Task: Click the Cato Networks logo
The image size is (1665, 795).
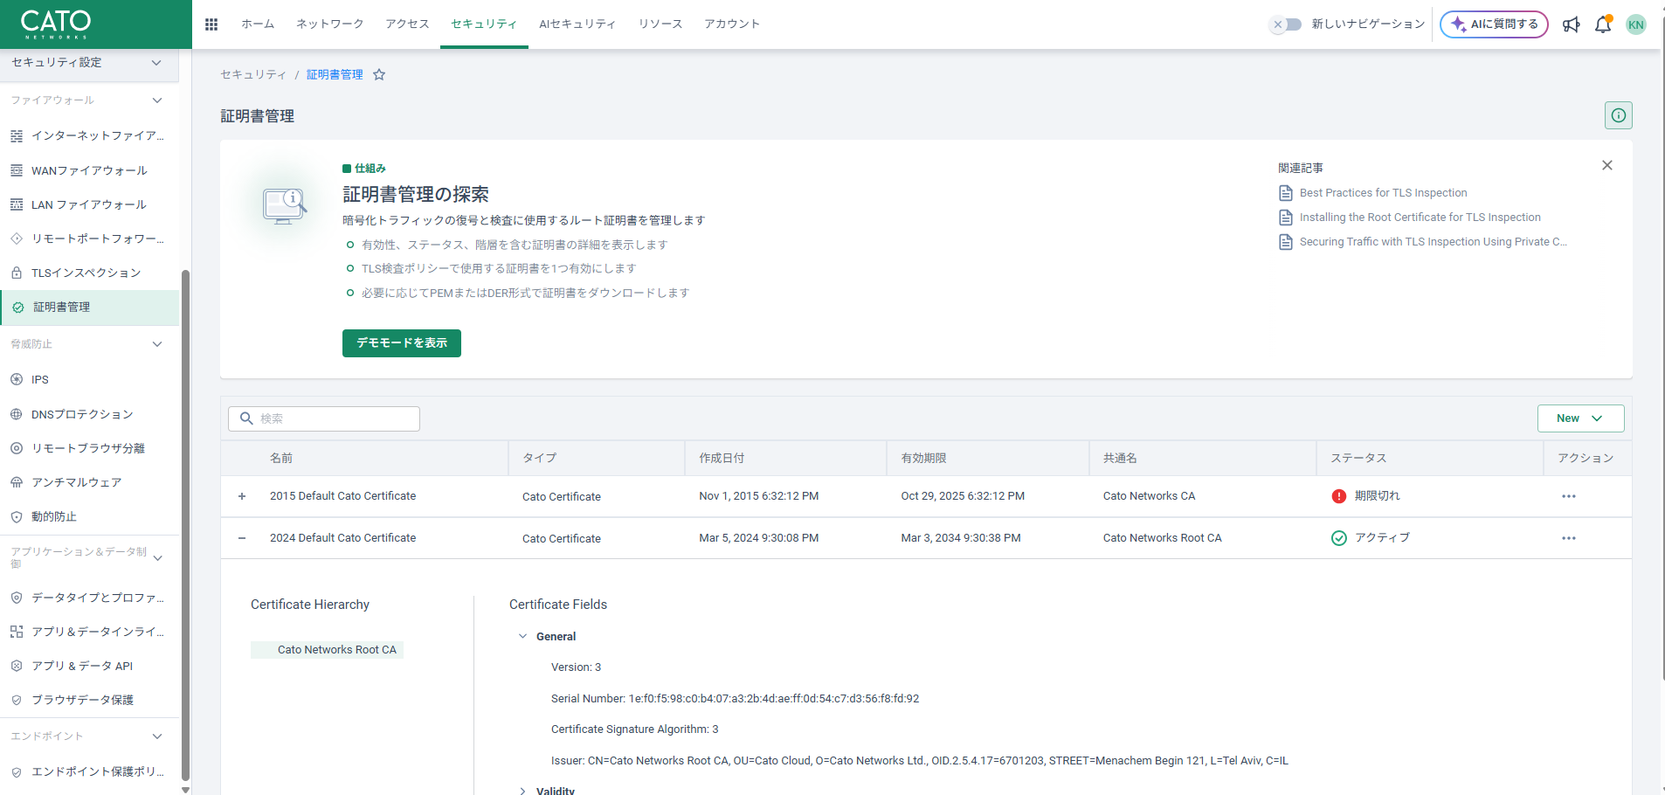Action: click(x=55, y=24)
